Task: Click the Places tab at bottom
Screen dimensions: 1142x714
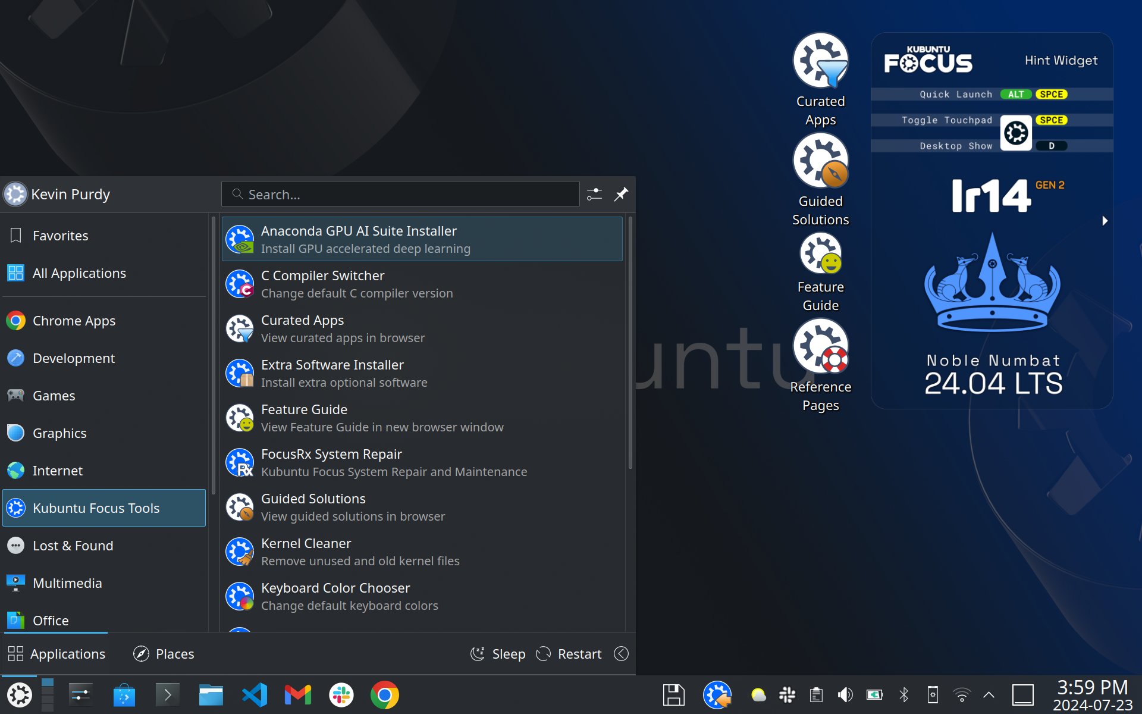Action: pyautogui.click(x=163, y=653)
